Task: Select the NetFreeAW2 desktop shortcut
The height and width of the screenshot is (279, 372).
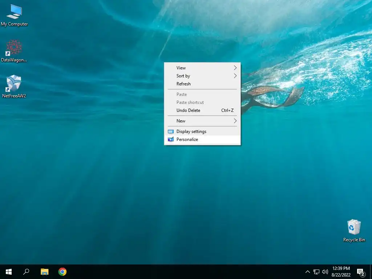Action: [x=14, y=86]
